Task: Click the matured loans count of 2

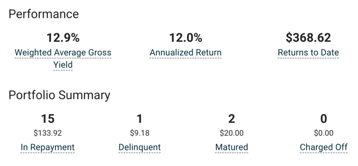Action: [231, 119]
